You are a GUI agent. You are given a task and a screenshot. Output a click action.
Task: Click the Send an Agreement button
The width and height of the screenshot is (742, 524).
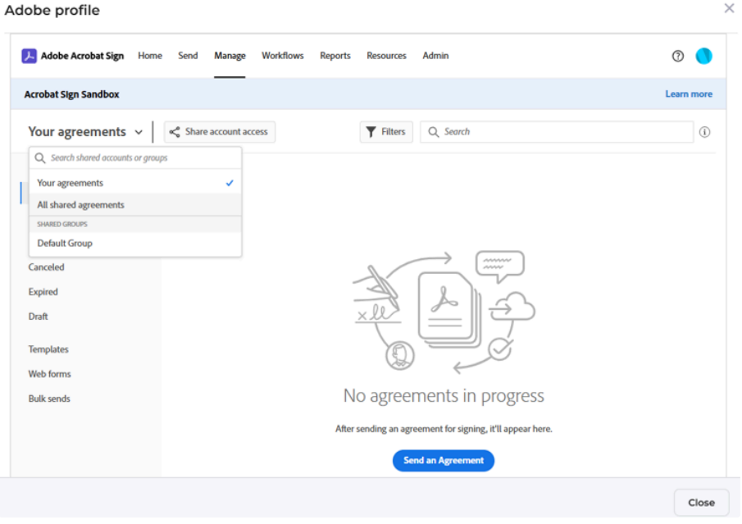(x=444, y=461)
